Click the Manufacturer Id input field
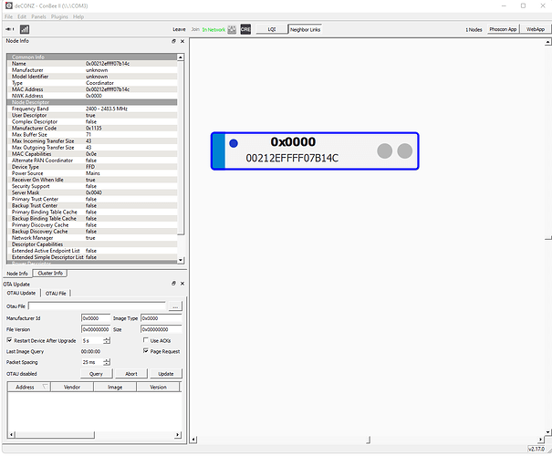 pos(96,317)
